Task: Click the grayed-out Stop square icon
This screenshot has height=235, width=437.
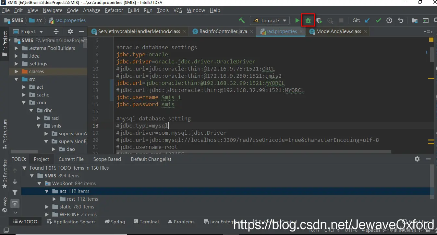Action: (x=341, y=20)
